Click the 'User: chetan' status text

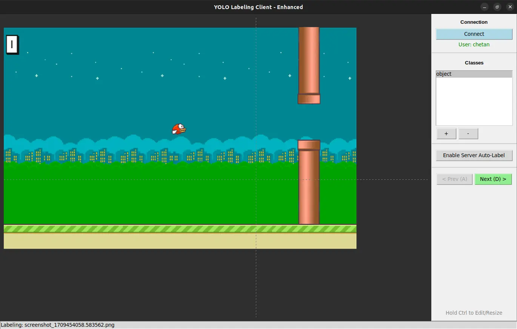[x=474, y=44]
